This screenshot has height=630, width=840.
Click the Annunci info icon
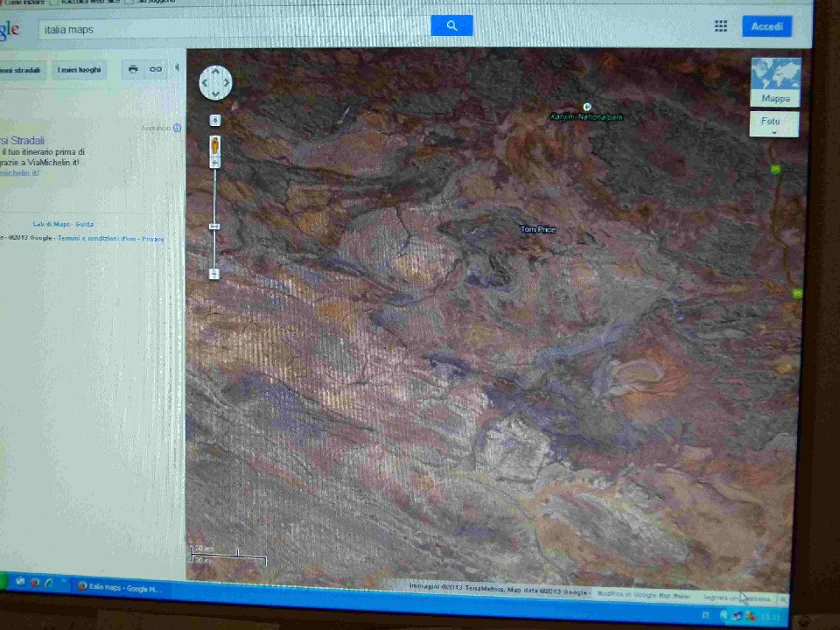[177, 128]
